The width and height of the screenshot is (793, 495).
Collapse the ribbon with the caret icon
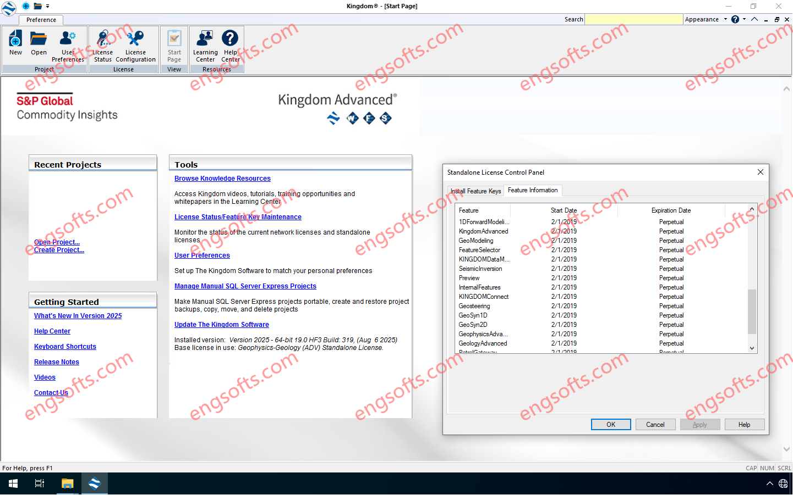(x=754, y=19)
